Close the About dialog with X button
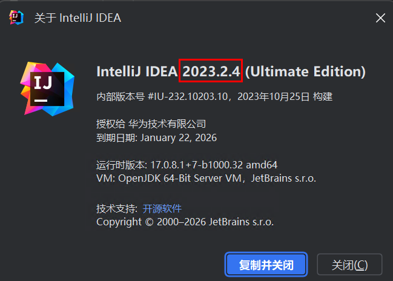393x281 pixels. tap(380, 18)
